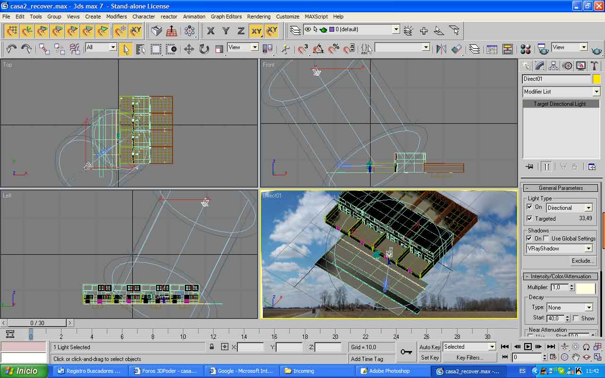This screenshot has width=605, height=378.
Task: Open the Modifiers menu
Action: 116,17
